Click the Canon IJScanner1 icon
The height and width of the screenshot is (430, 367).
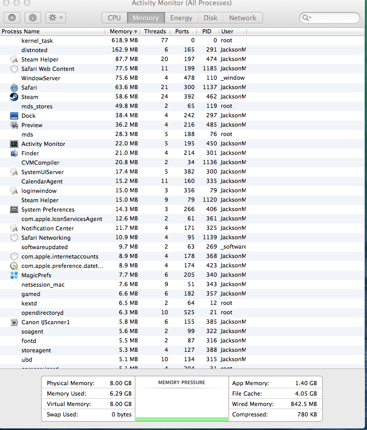pos(14,322)
